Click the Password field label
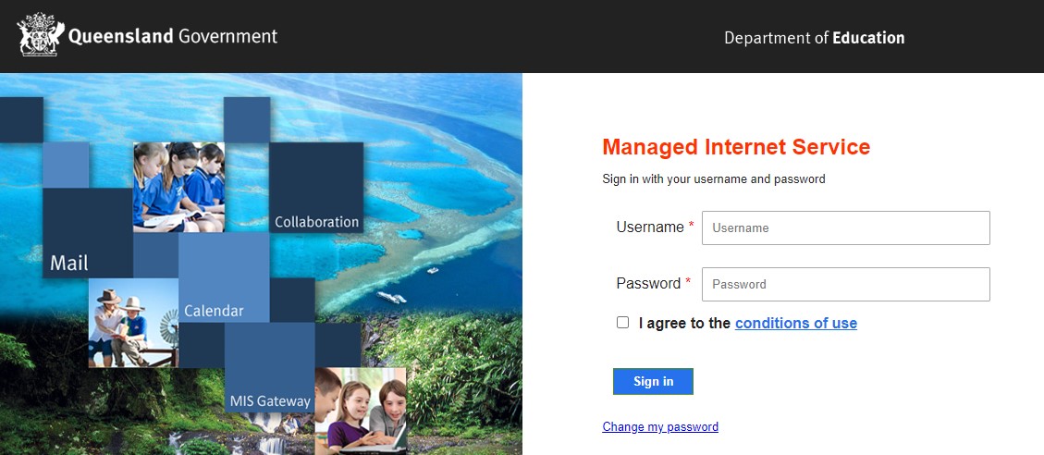The width and height of the screenshot is (1044, 455). [x=648, y=283]
